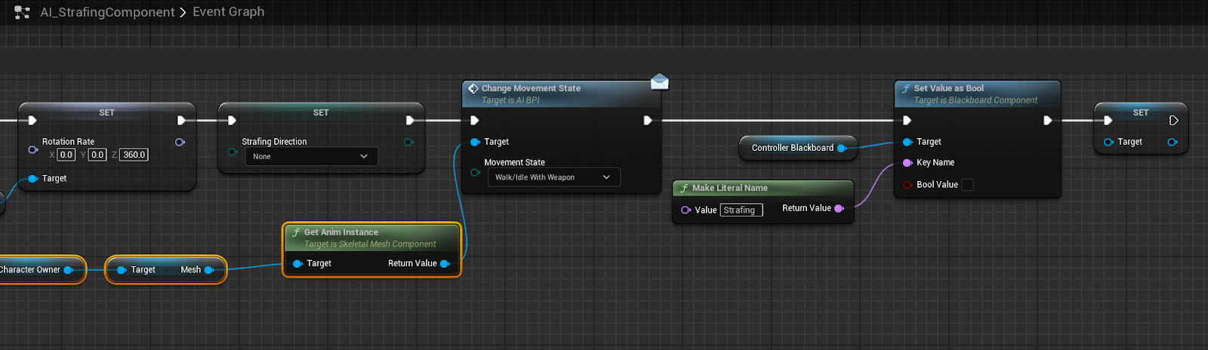Click the Event Graph breadcrumb label

pyautogui.click(x=228, y=11)
